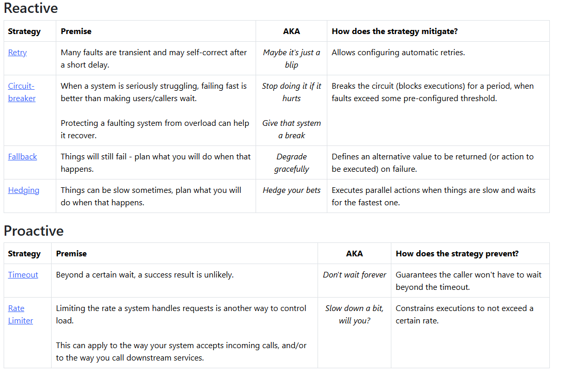The height and width of the screenshot is (376, 570).
Task: Select 'How does the strategy mitigate?' header
Action: click(395, 31)
